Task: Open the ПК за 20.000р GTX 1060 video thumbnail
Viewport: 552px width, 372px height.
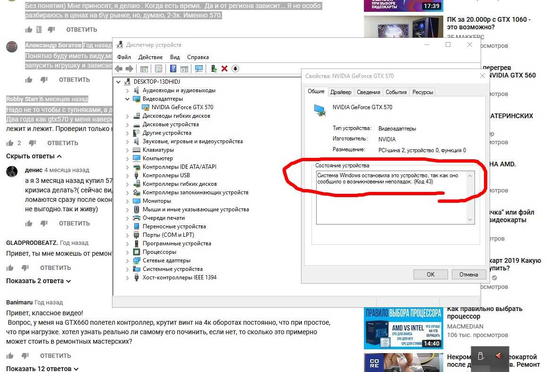Action: pyautogui.click(x=403, y=26)
